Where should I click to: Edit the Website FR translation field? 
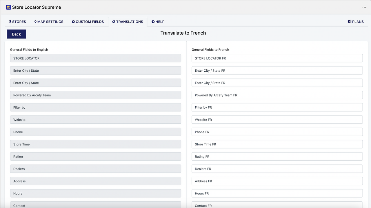coord(277,120)
